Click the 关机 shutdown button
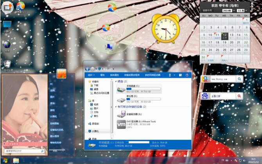The width and height of the screenshot is (262, 164). point(55,151)
